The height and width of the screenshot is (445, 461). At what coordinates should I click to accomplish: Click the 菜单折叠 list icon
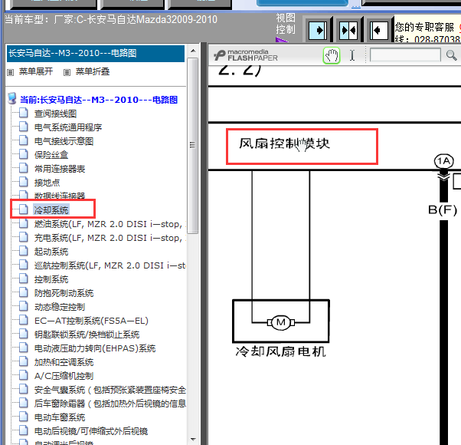(67, 72)
